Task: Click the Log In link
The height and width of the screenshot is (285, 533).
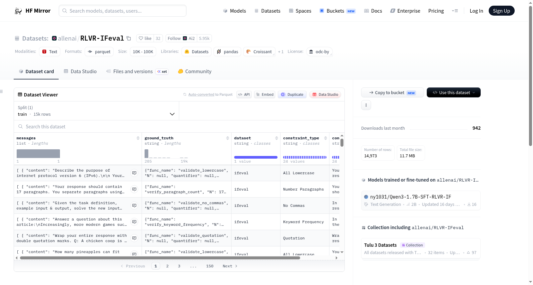Action: pos(476,11)
